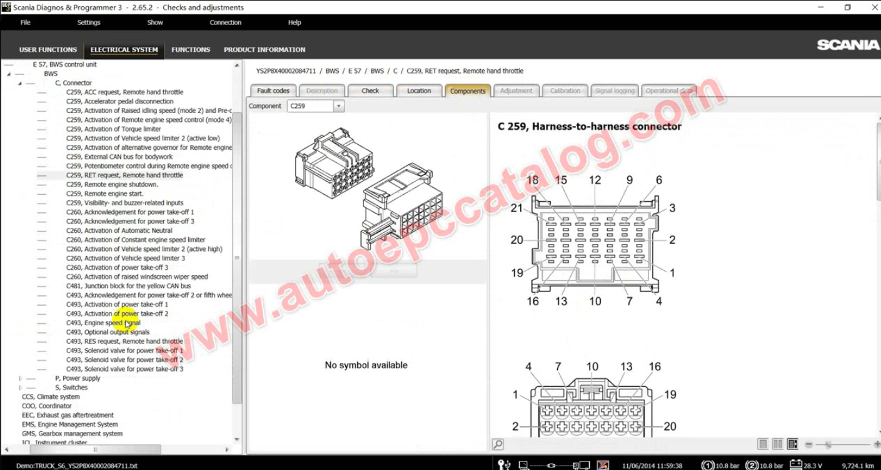
Task: Collapse the BWS tree node
Action: (x=9, y=74)
